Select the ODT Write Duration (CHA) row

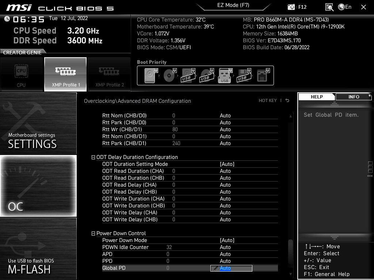pyautogui.click(x=190, y=199)
